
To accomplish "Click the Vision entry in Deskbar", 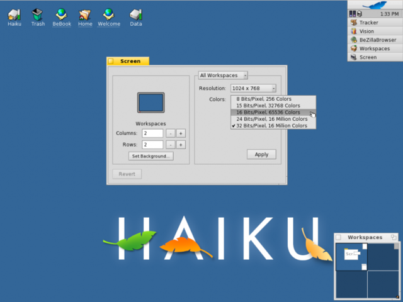I will pyautogui.click(x=375, y=31).
